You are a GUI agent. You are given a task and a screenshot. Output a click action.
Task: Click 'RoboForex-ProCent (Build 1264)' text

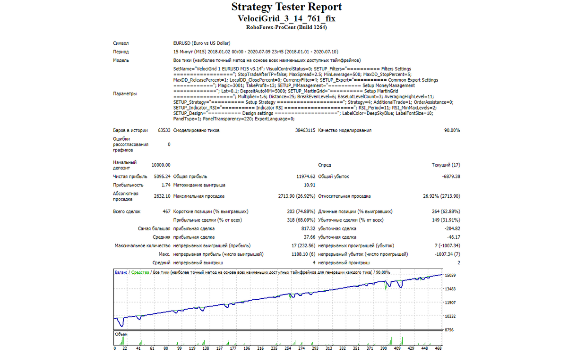pyautogui.click(x=286, y=27)
